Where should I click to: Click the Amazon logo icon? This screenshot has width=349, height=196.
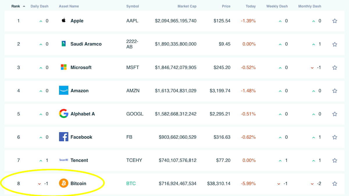(x=64, y=90)
